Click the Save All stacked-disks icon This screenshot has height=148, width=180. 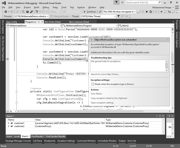pyautogui.click(x=31, y=12)
